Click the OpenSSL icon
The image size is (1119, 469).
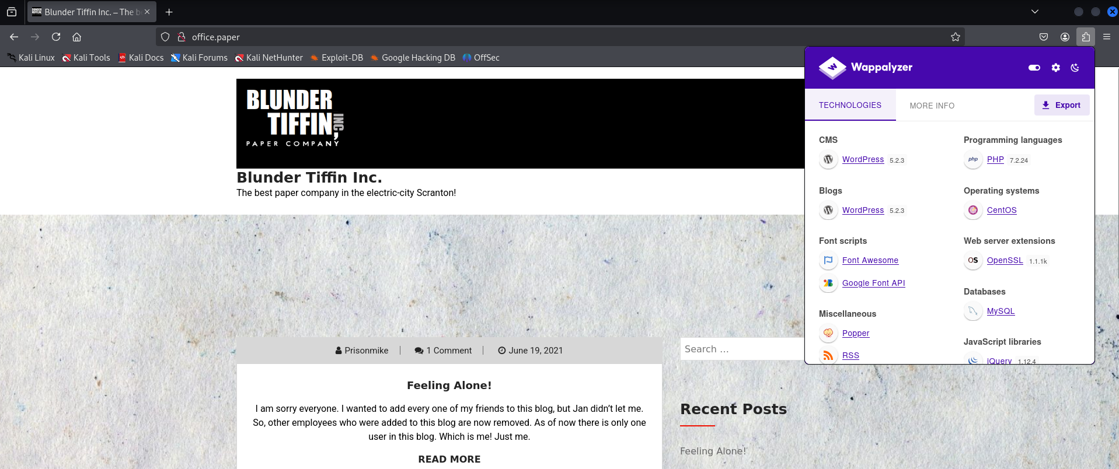click(973, 260)
